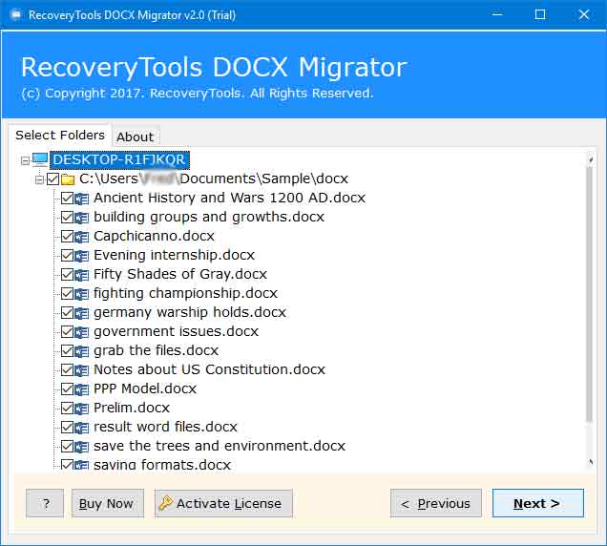The width and height of the screenshot is (607, 546).
Task: Click the Word icon beside germany warship holds
Action: click(81, 313)
